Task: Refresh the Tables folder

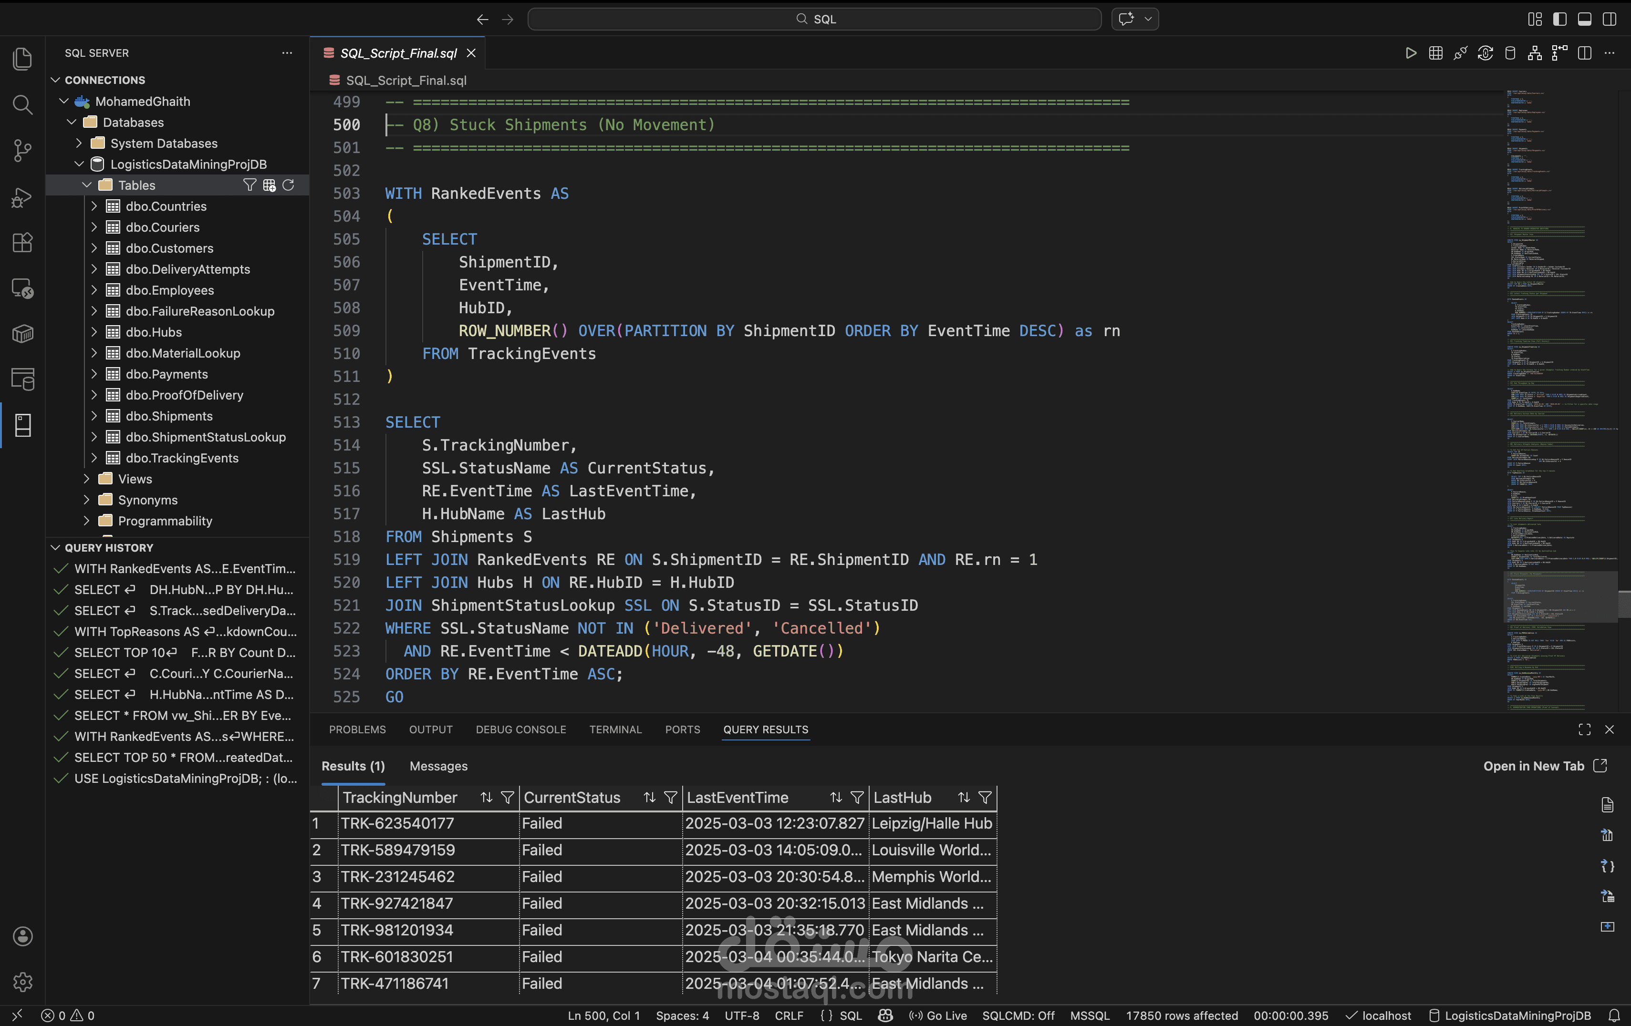Action: click(x=288, y=185)
